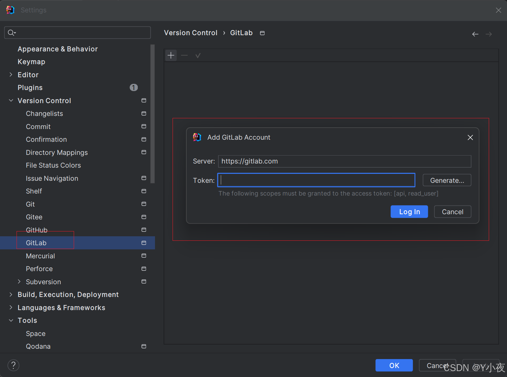Select the GitLab settings entry
Screen dimensions: 507x377
(x=36, y=243)
